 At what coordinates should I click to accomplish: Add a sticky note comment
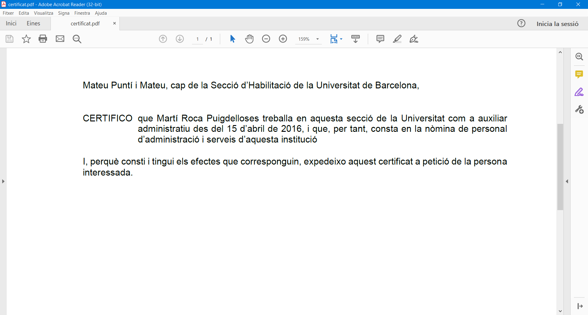(380, 39)
